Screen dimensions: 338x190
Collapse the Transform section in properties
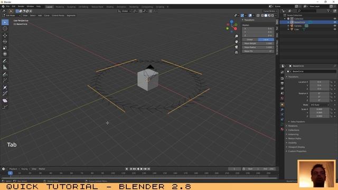[294, 77]
